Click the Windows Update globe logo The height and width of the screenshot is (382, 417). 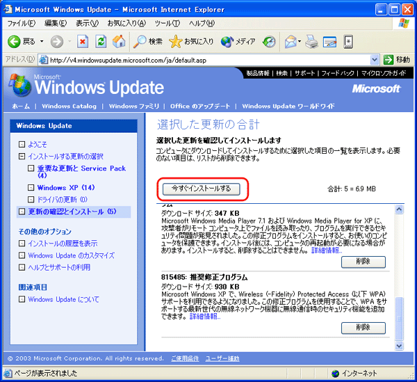pos(19,85)
